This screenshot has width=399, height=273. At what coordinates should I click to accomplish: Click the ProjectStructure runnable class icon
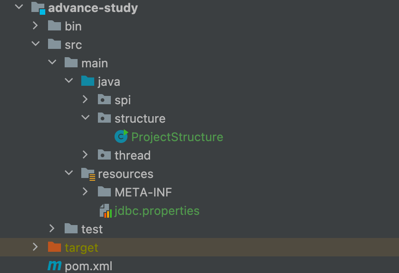pos(121,136)
